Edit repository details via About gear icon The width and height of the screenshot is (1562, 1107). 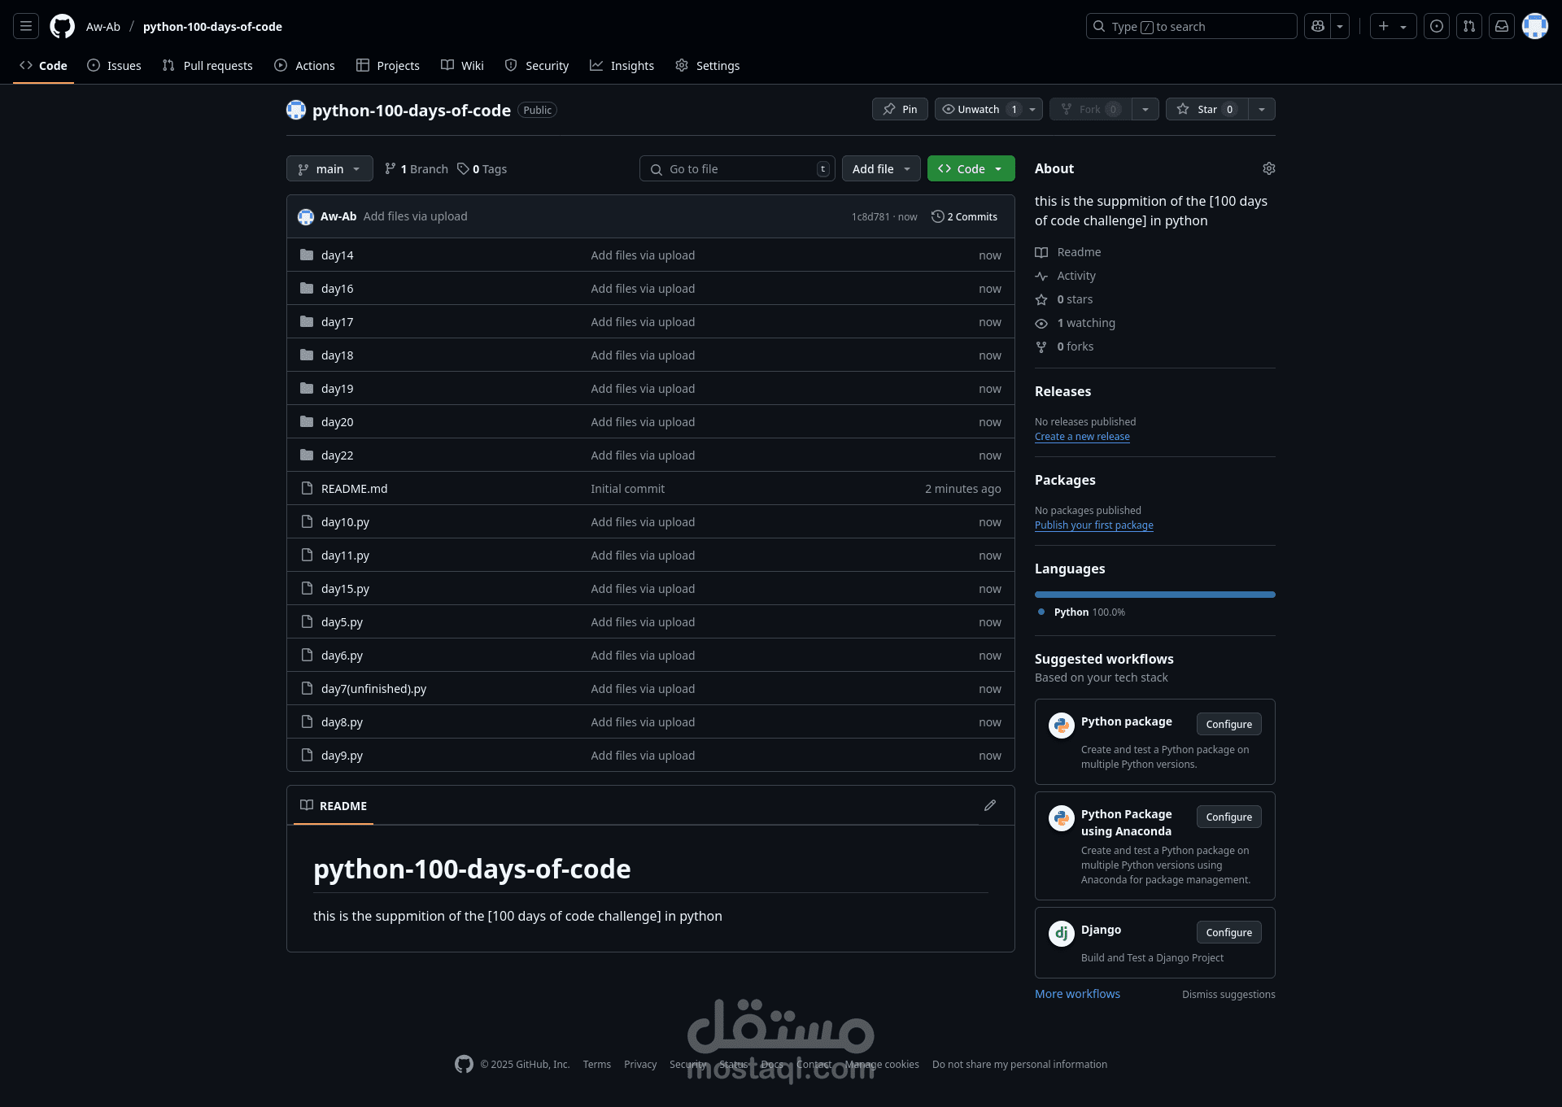click(1269, 168)
